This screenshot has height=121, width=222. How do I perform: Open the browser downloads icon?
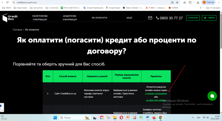pos(198,2)
